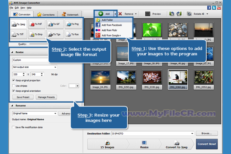Open the Set output size dropdown
Screen dimensions: 231x154
(x=55, y=67)
